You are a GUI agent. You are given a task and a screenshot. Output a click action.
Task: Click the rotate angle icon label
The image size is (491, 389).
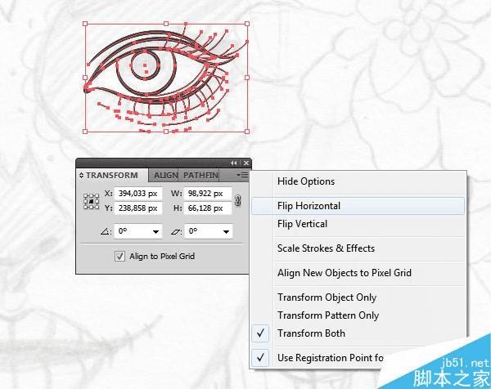pyautogui.click(x=106, y=232)
